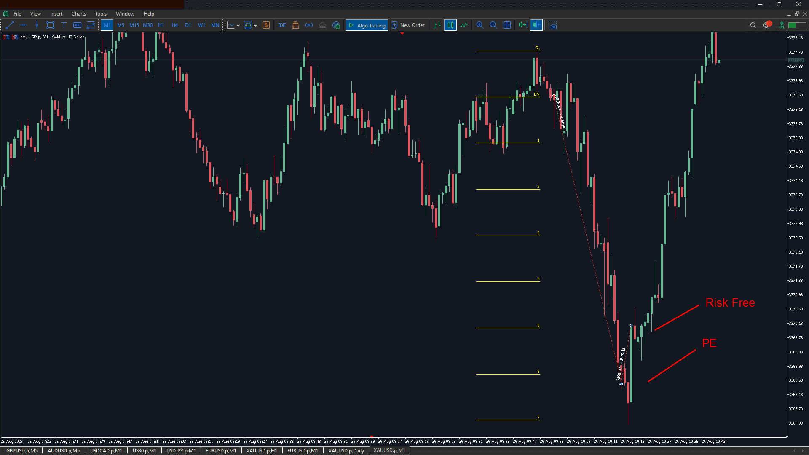This screenshot has height=455, width=809.
Task: Expand the chart type dropdown arrow
Action: pyautogui.click(x=238, y=26)
